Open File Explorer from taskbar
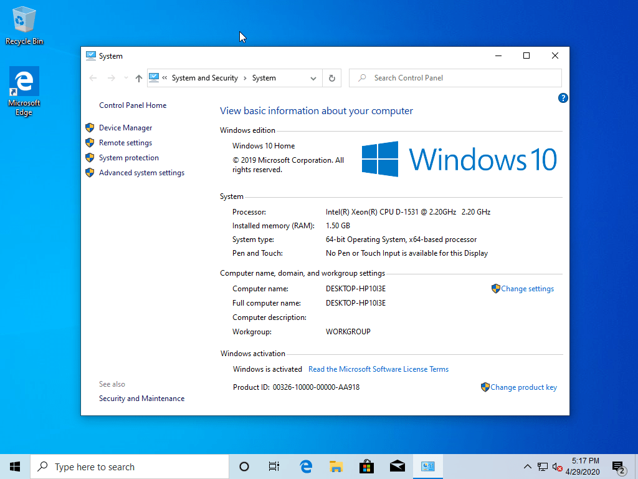Image resolution: width=638 pixels, height=479 pixels. pyautogui.click(x=336, y=467)
